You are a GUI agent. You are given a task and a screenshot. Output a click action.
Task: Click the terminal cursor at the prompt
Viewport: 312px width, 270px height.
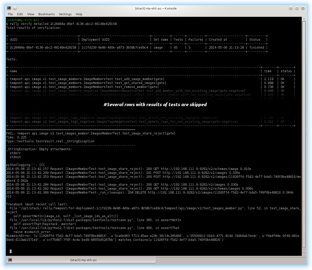(11, 251)
